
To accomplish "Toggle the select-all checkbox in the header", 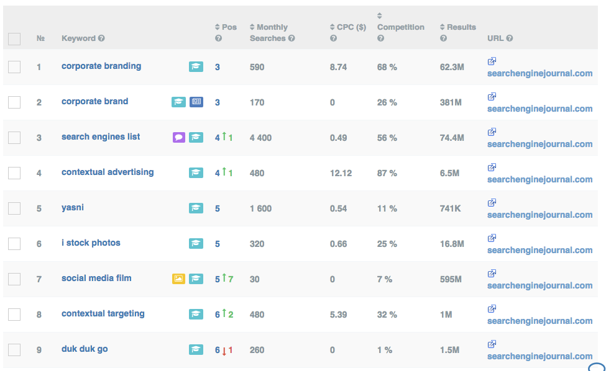I will [14, 39].
